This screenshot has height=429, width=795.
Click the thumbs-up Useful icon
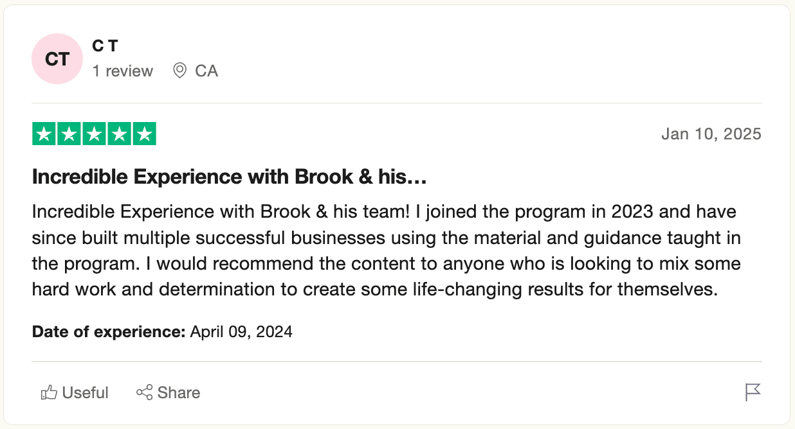49,392
